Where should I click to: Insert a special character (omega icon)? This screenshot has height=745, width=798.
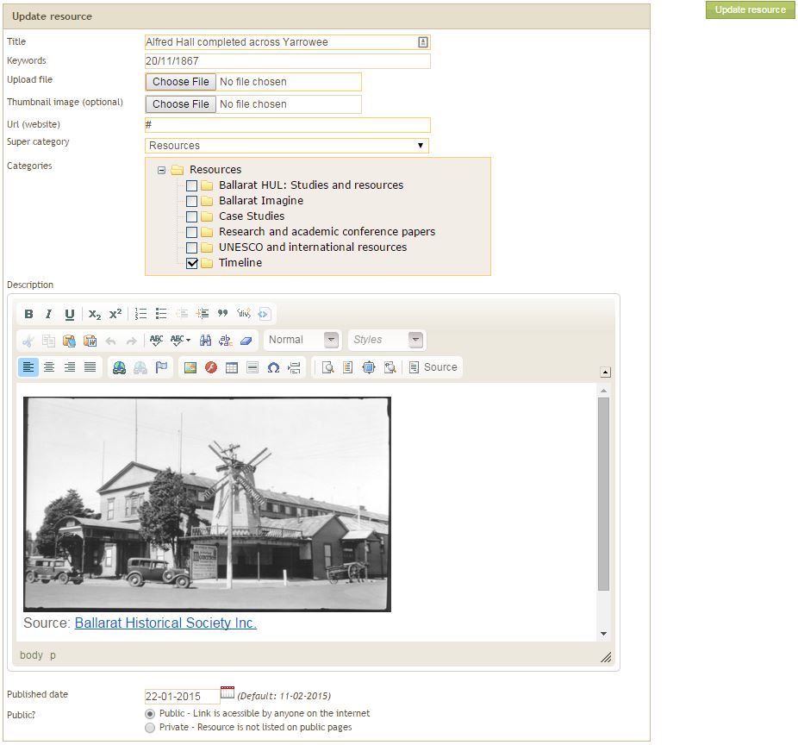point(273,367)
